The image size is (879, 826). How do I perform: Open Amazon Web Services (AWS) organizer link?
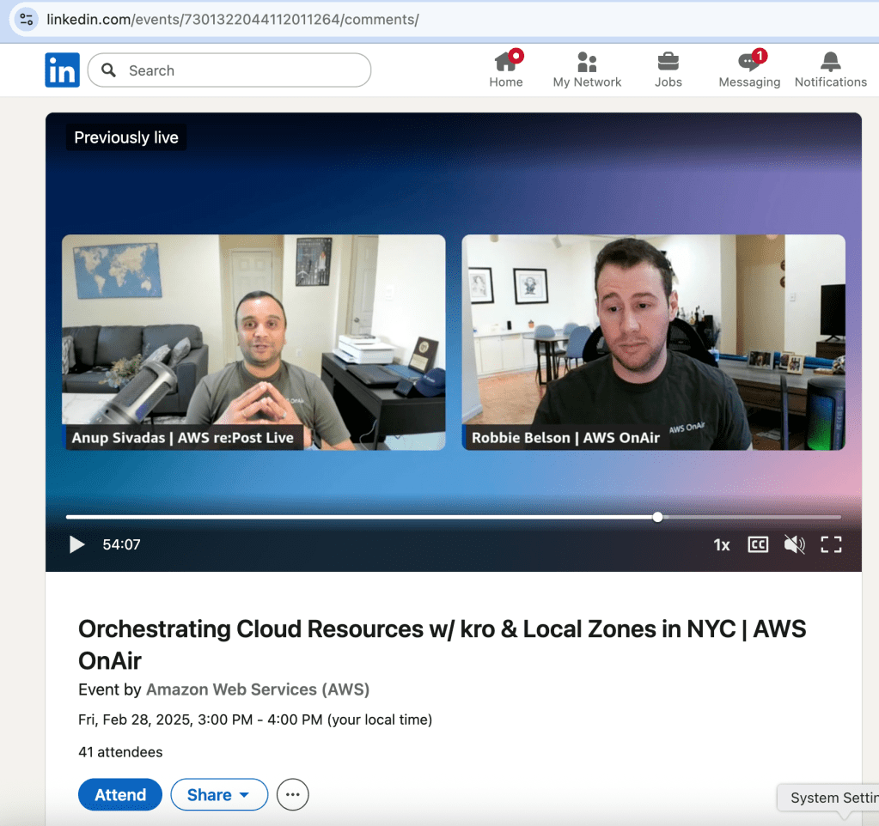[258, 689]
